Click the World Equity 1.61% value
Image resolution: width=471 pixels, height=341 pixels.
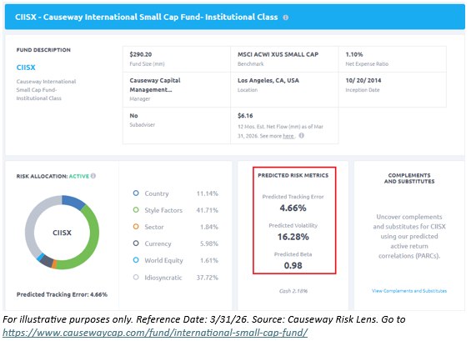coord(209,260)
